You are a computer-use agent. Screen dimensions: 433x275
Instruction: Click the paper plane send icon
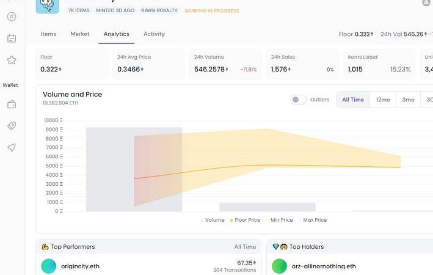click(12, 147)
